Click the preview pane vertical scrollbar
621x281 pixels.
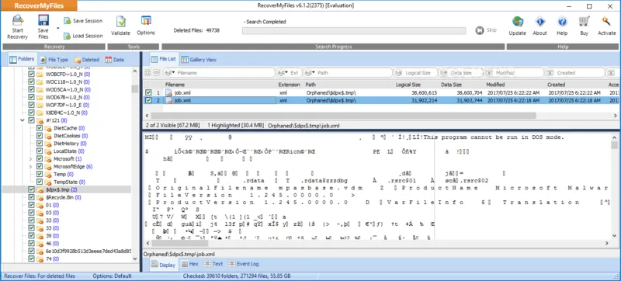pyautogui.click(x=614, y=146)
